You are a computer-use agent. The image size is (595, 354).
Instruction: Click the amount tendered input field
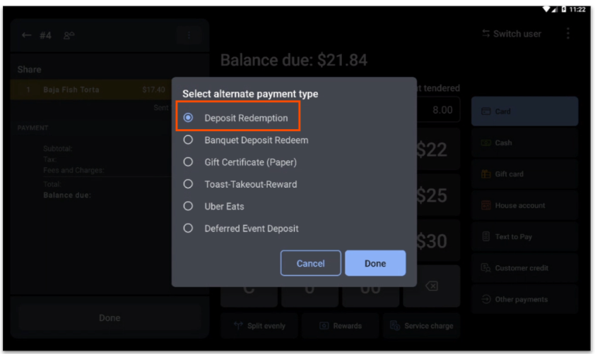click(437, 110)
